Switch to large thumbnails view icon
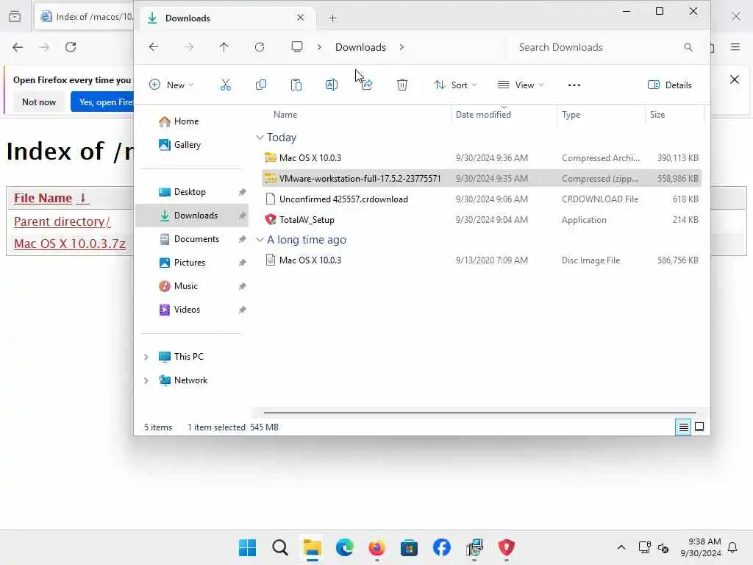The height and width of the screenshot is (565, 753). click(699, 427)
